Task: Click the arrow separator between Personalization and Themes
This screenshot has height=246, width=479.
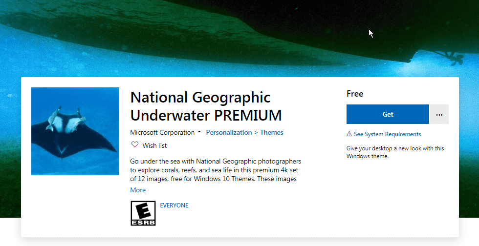Action: coord(256,132)
